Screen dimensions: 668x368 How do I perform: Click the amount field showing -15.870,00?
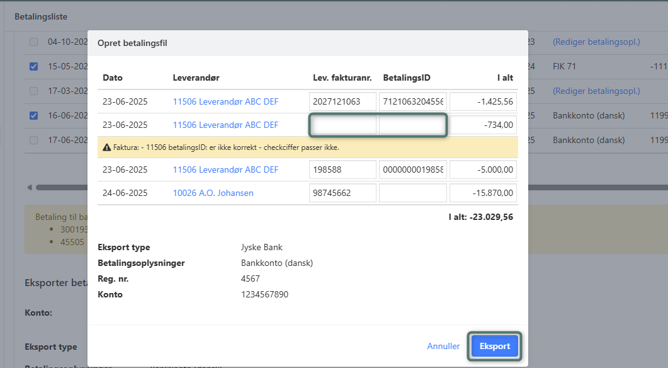tap(483, 193)
